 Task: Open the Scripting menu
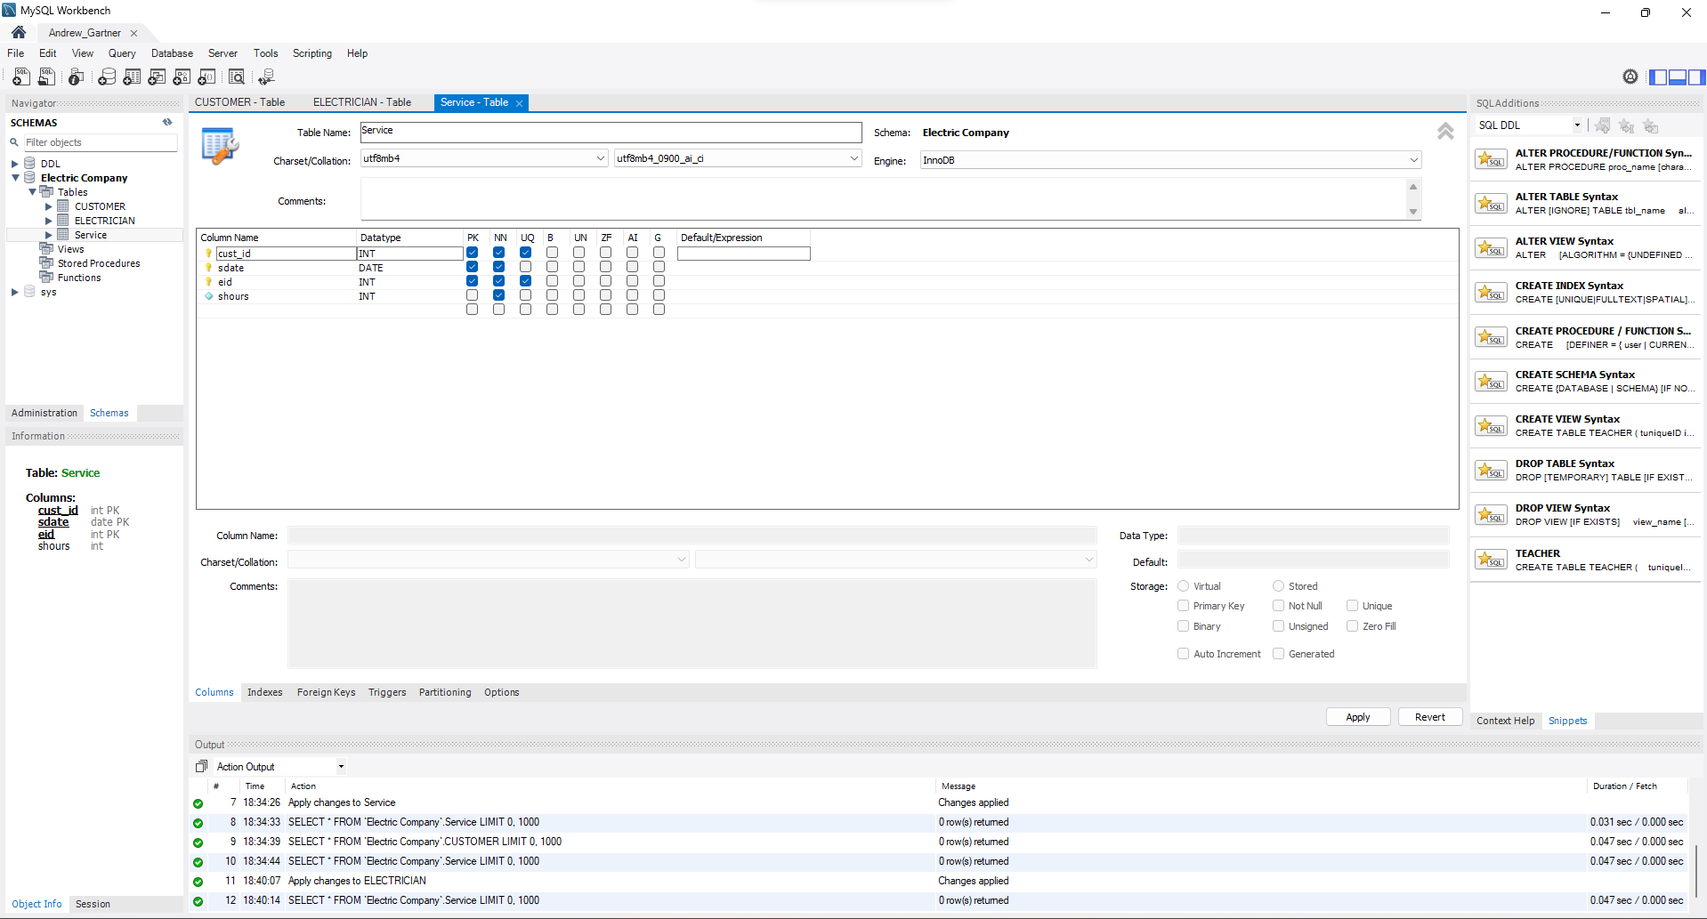click(x=312, y=53)
